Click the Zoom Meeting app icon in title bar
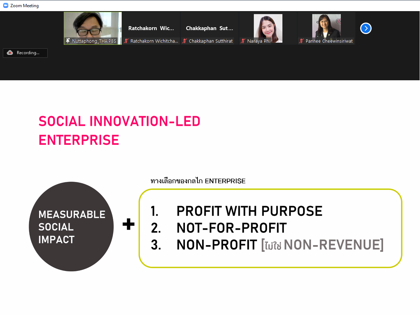Screen dimensions: 420x315 coord(6,5)
